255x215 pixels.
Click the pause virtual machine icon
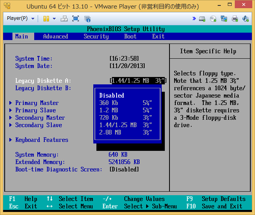[46, 18]
